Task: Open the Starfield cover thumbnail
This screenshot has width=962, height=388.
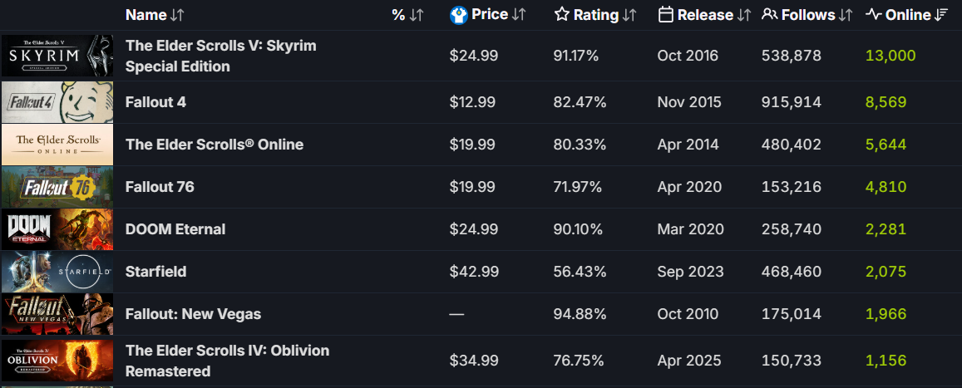Action: pos(57,272)
